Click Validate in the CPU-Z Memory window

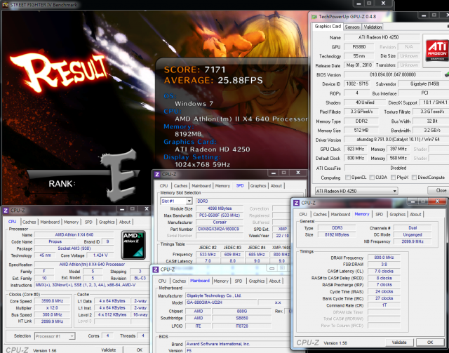click(x=399, y=342)
